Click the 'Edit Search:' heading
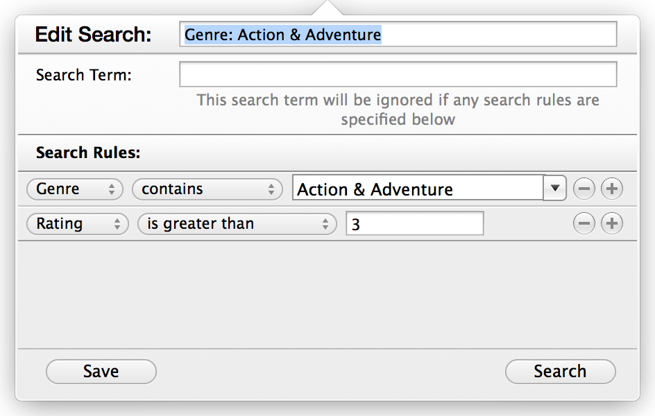 pyautogui.click(x=93, y=35)
